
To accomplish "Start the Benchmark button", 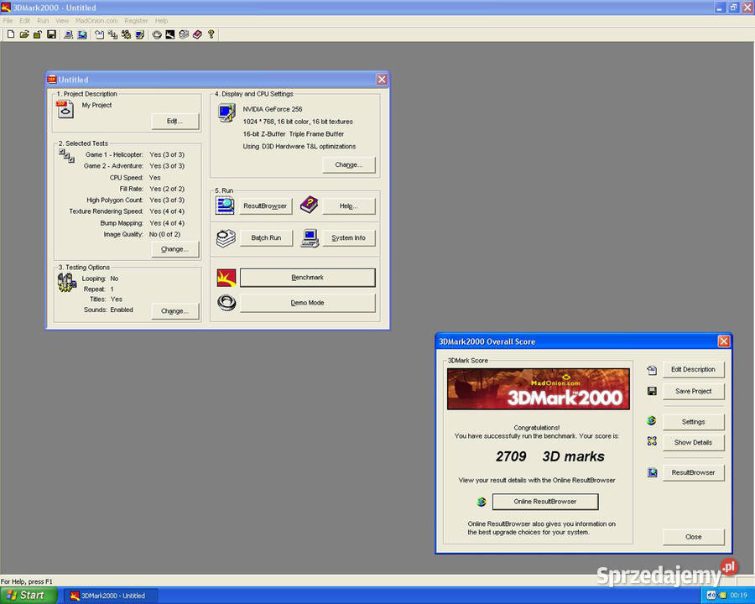I will [x=308, y=278].
